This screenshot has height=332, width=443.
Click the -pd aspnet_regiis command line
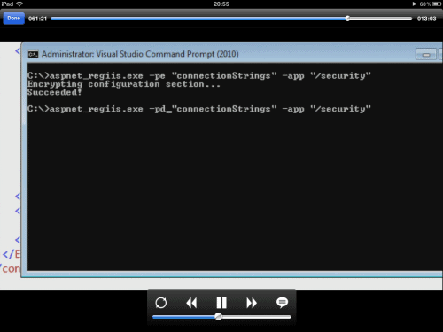click(x=199, y=109)
